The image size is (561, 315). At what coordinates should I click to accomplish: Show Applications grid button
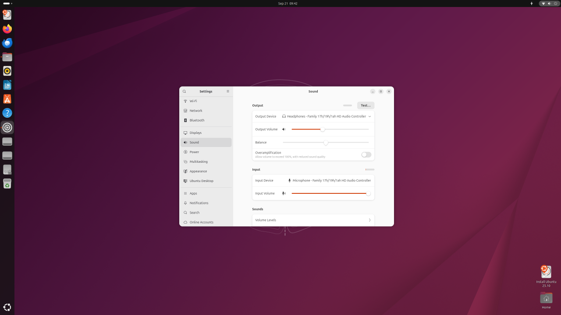click(7, 307)
